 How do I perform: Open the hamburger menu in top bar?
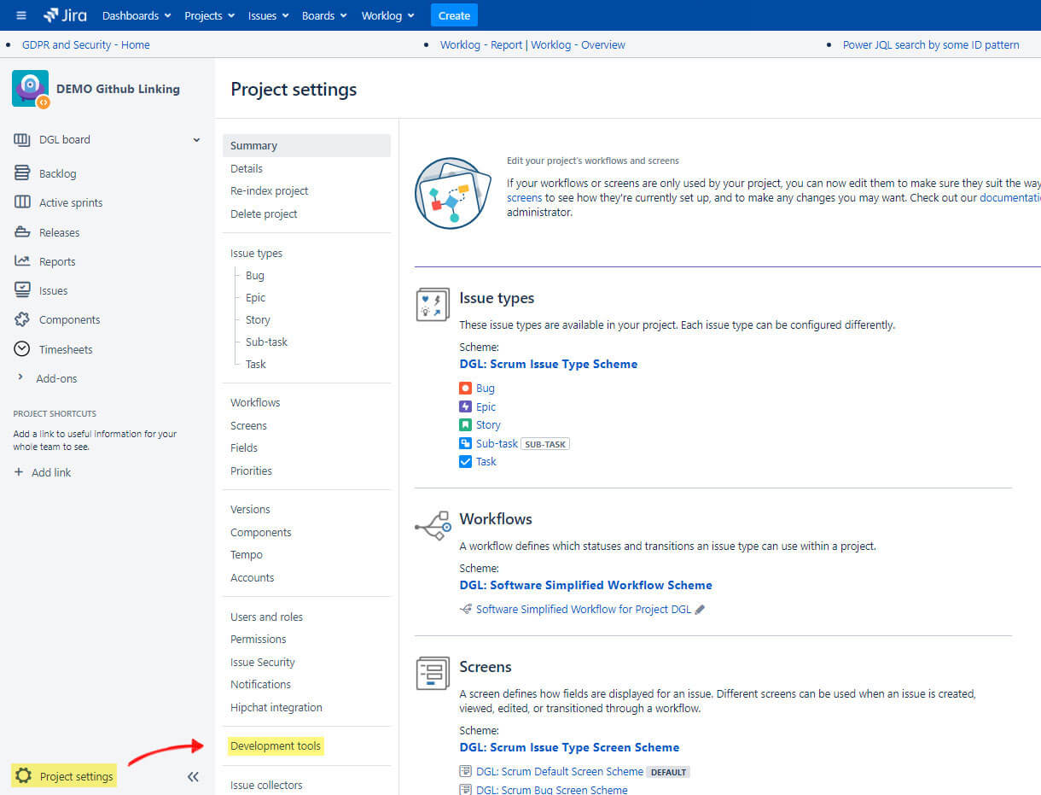[21, 15]
